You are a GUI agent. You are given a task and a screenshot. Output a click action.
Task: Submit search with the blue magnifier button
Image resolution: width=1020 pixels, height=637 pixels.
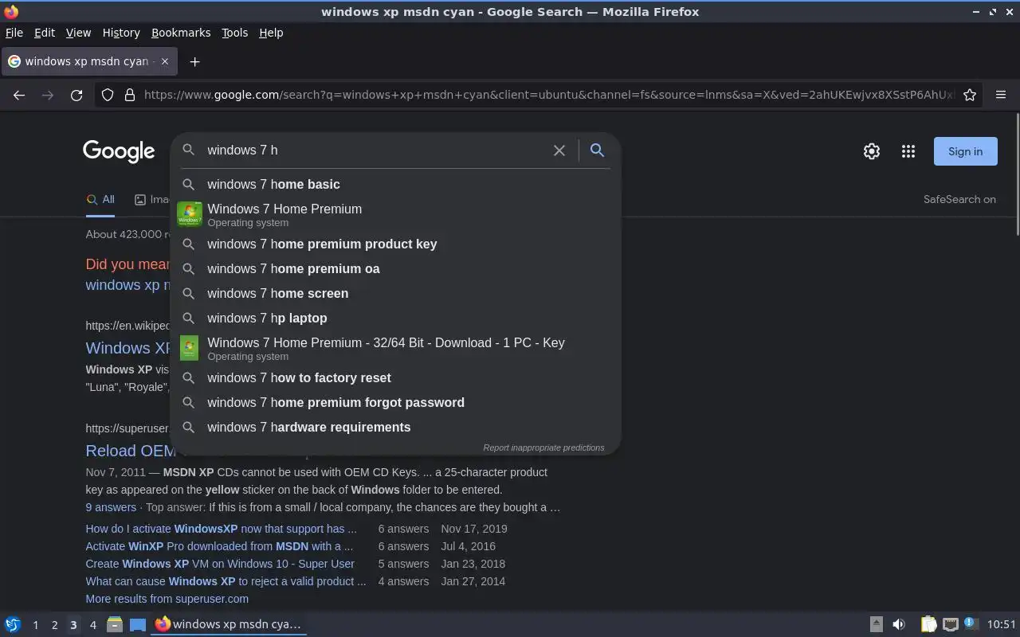pos(597,150)
